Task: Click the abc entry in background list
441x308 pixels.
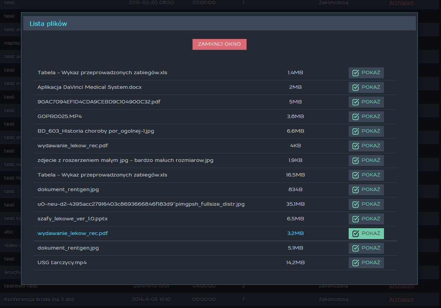Action: 9,232
